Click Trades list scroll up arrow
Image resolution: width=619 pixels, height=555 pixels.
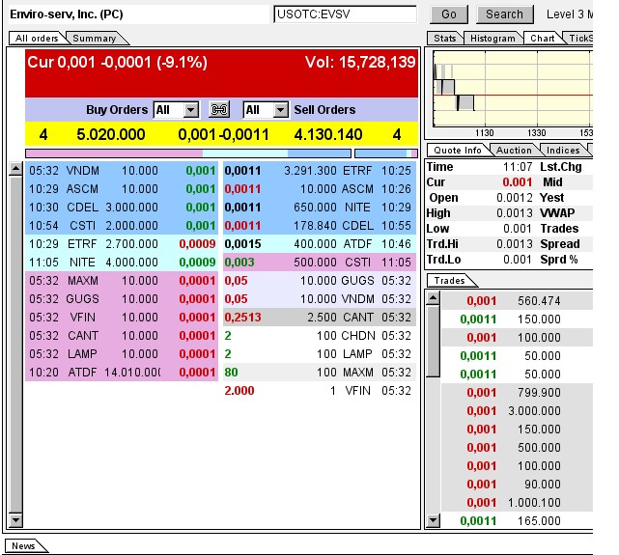(x=433, y=298)
